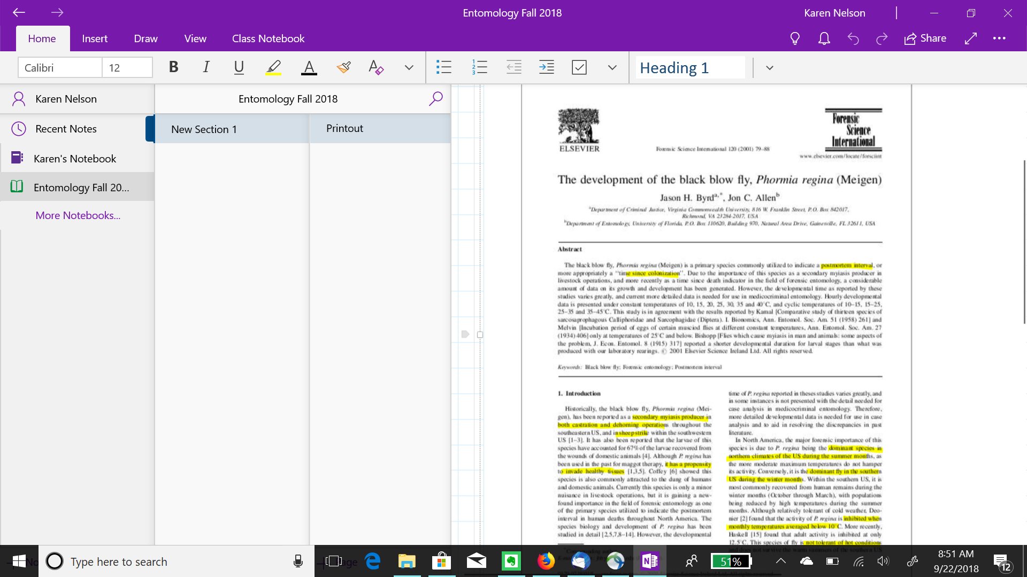1027x577 pixels.
Task: Apply a bulleted list
Action: pos(443,67)
